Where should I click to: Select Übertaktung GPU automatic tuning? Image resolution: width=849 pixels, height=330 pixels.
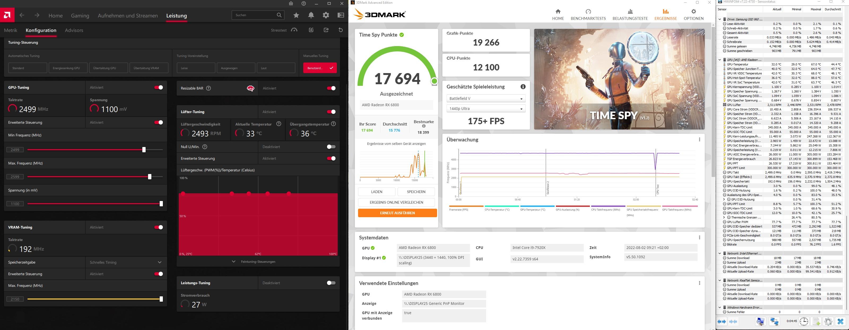(x=108, y=68)
